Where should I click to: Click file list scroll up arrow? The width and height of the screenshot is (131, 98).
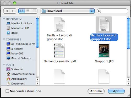click(x=128, y=80)
